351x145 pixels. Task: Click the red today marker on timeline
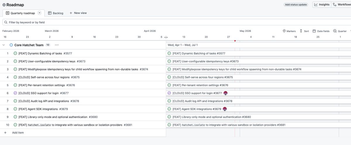point(235,41)
